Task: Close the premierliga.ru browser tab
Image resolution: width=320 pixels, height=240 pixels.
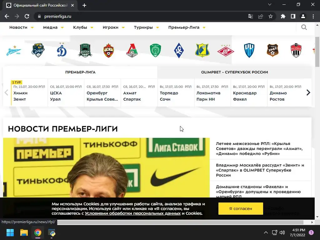Action: tap(72, 5)
